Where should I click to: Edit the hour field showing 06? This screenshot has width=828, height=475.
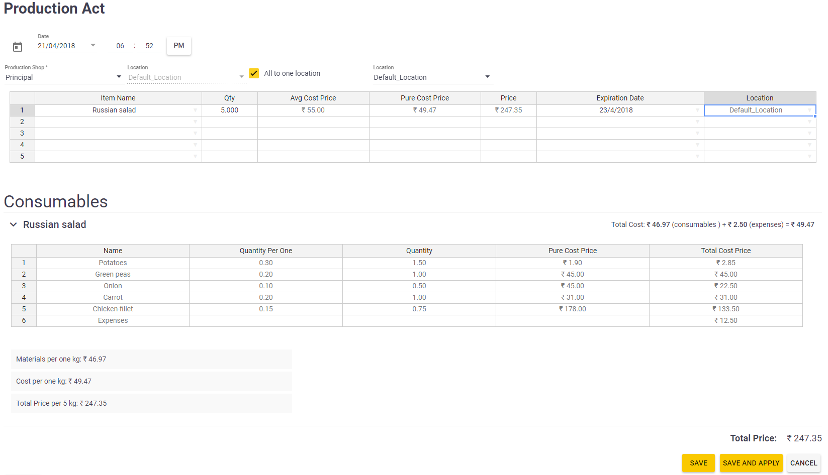tap(120, 46)
